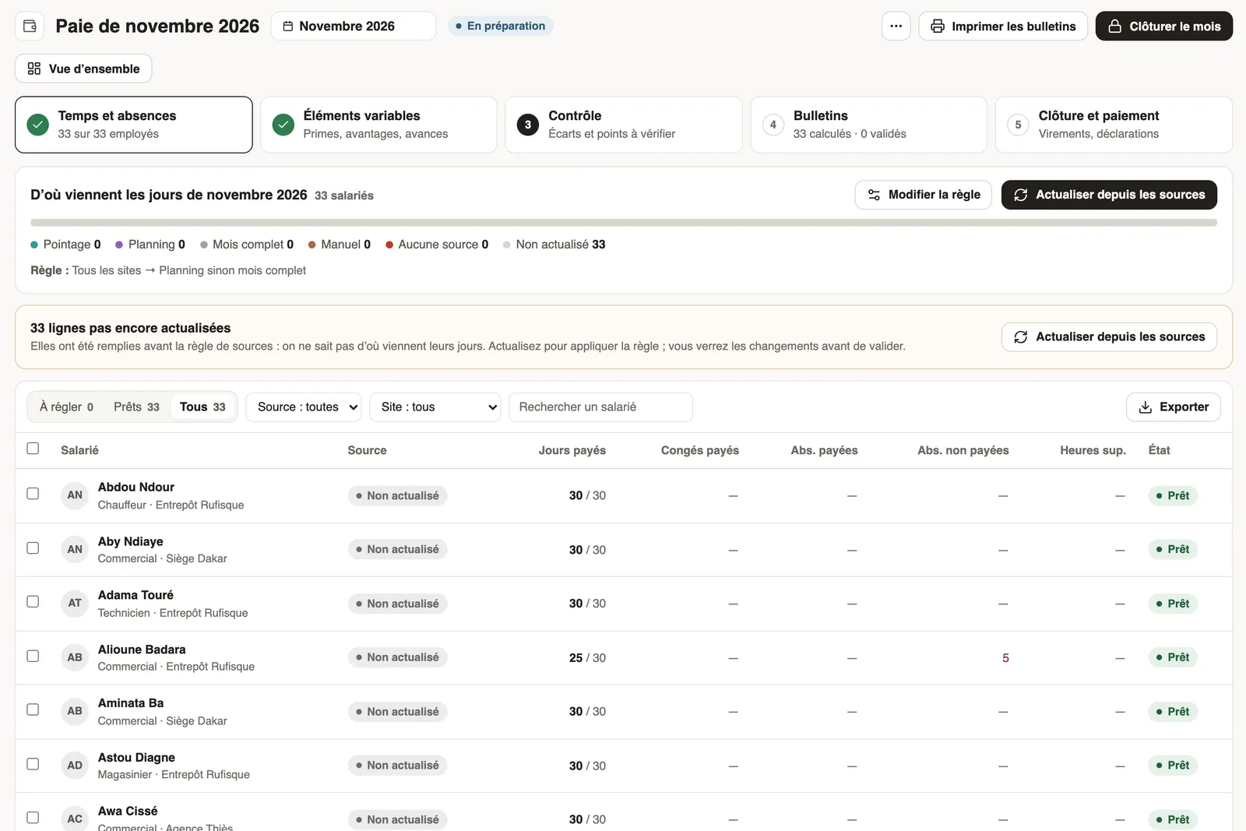The height and width of the screenshot is (831, 1246).
Task: Open the Source : toutes dropdown
Action: [304, 407]
